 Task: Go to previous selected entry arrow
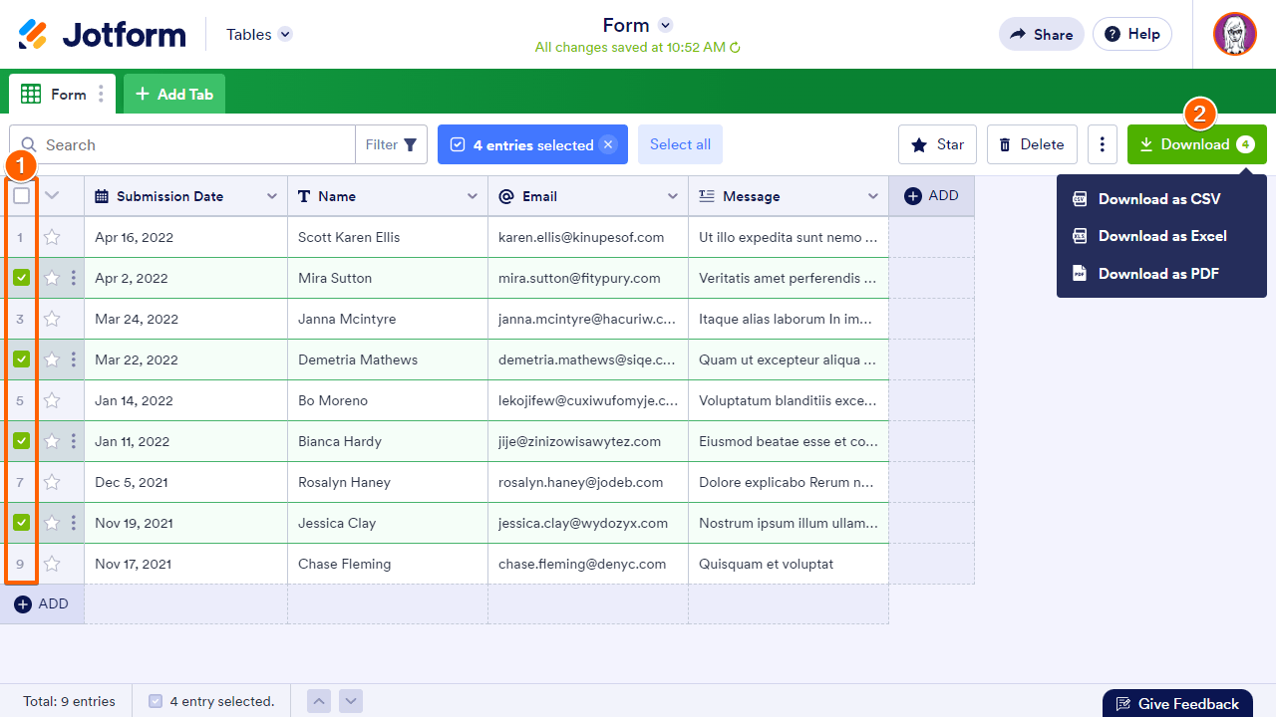coord(319,701)
